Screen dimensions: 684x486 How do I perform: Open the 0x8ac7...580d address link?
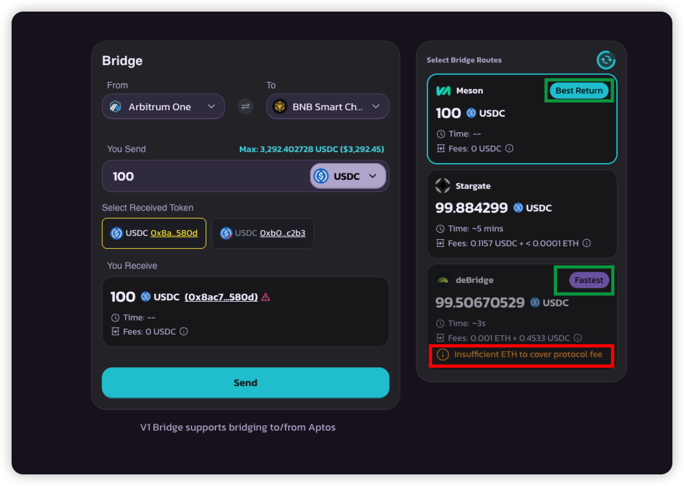tap(221, 297)
